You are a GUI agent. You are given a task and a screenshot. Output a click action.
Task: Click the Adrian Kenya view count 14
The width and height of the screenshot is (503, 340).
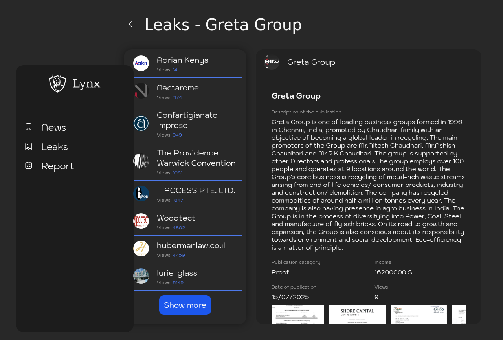pyautogui.click(x=175, y=70)
